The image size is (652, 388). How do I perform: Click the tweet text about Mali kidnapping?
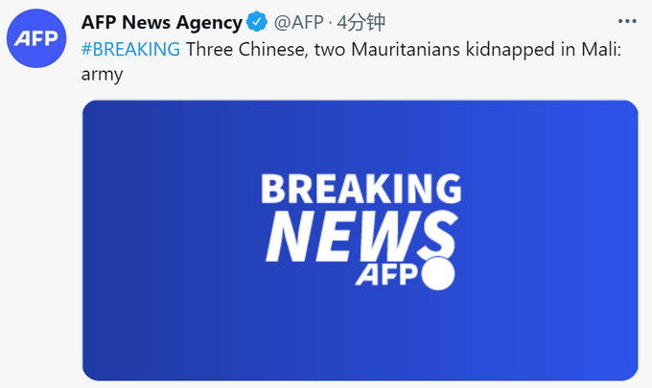[x=351, y=61]
